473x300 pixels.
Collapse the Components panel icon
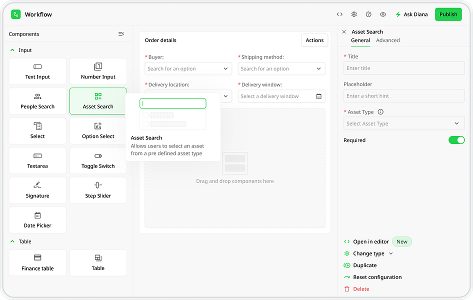point(121,34)
